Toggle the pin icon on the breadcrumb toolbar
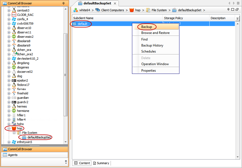242x168 pixels. click(x=229, y=10)
